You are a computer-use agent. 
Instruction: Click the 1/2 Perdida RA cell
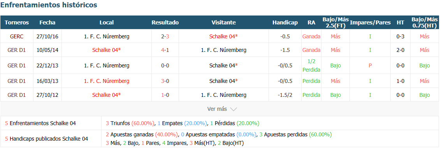311,65
